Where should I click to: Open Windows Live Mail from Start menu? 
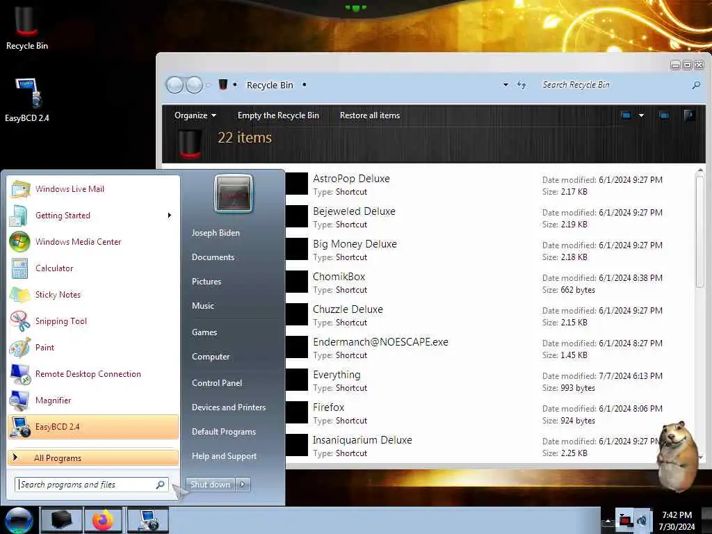93,189
